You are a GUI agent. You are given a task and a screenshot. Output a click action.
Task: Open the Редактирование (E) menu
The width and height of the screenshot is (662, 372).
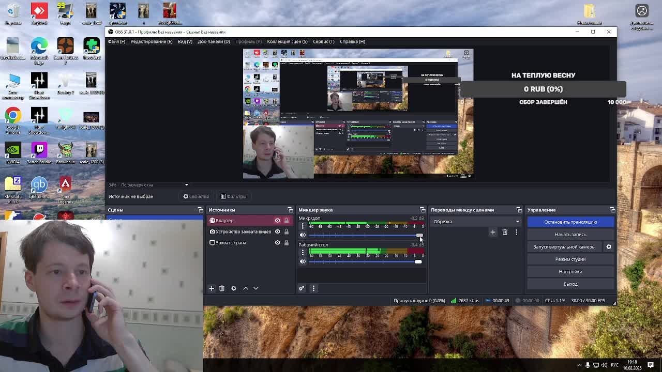[x=152, y=41]
